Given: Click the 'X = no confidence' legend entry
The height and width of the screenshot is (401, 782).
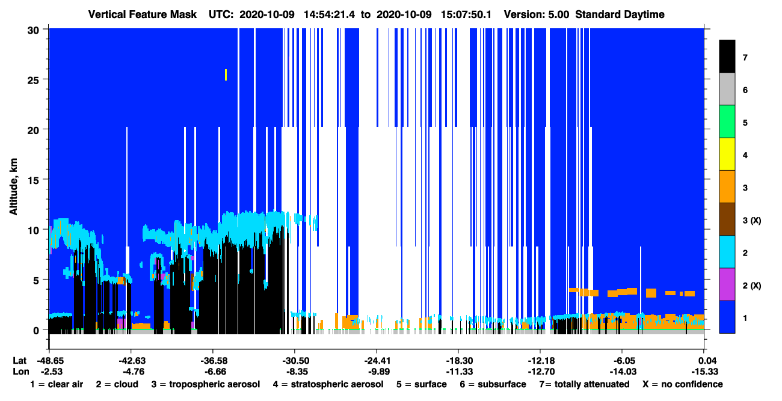Looking at the screenshot, I should point(683,384).
